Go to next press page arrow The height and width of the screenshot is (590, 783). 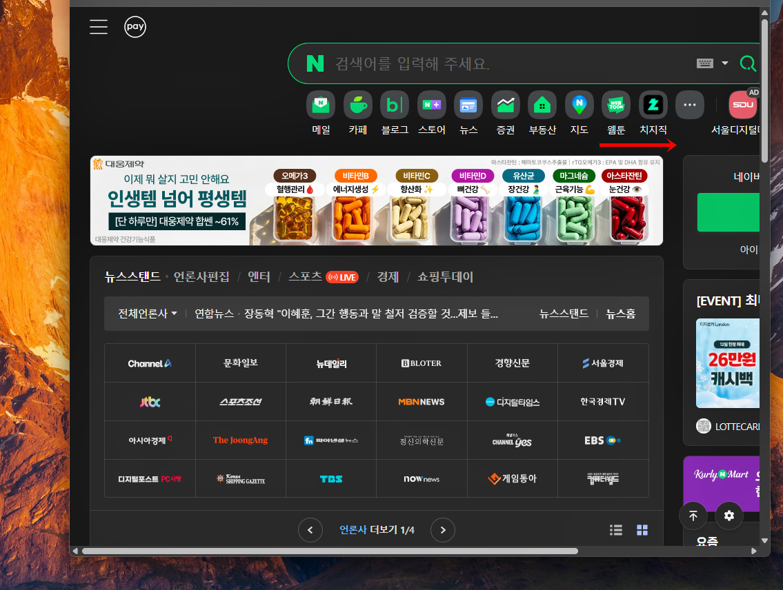(442, 529)
